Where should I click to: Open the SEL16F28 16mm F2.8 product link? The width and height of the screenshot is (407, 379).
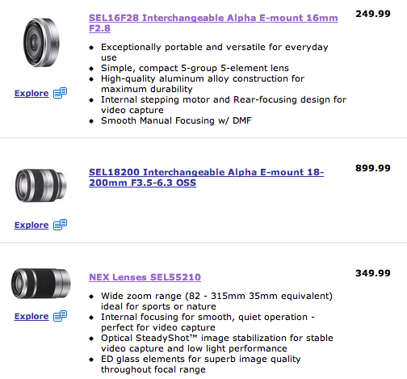coord(213,23)
